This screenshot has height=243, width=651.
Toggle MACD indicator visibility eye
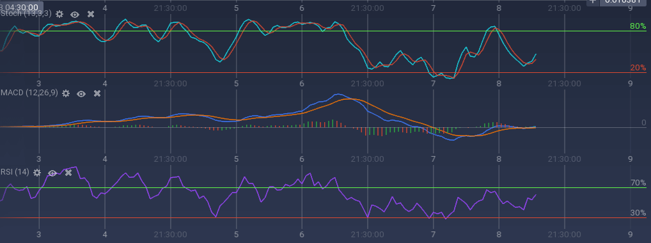coord(81,94)
